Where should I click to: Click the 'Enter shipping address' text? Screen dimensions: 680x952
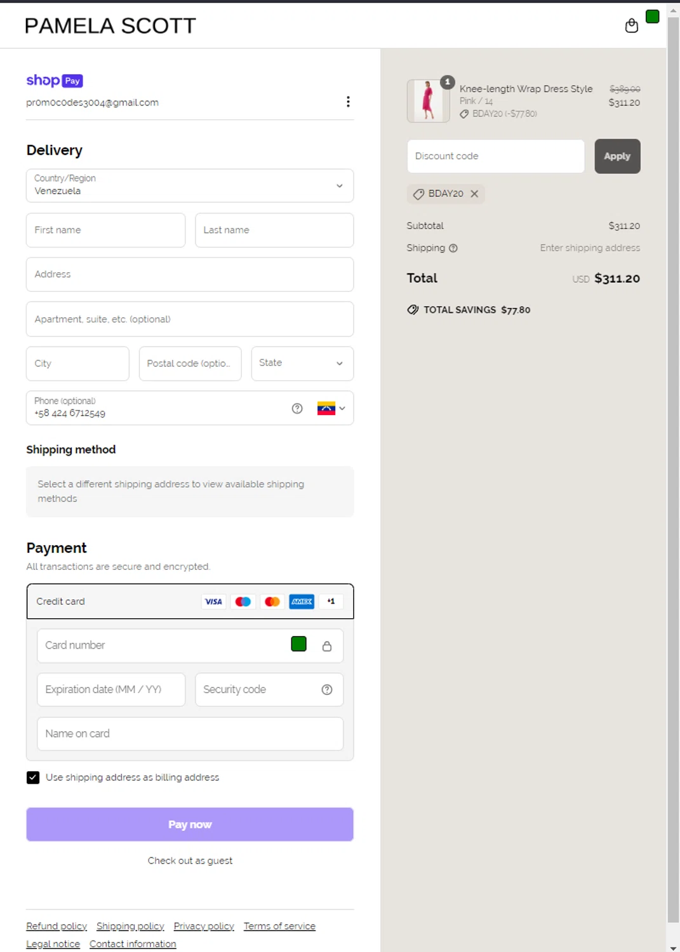[590, 248]
